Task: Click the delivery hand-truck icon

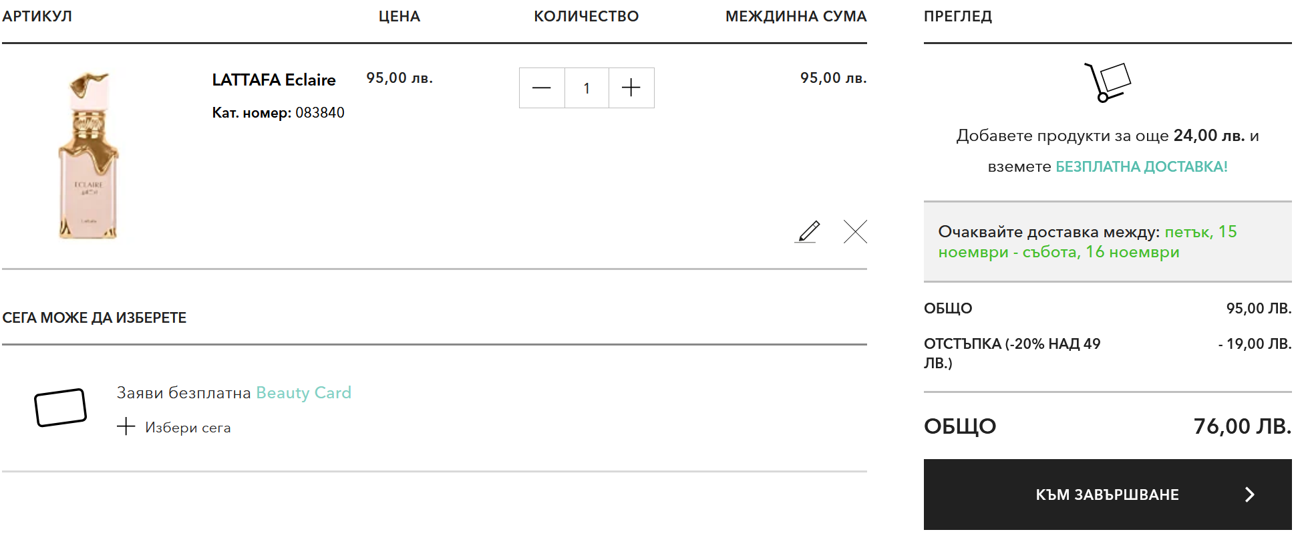Action: click(x=1107, y=82)
